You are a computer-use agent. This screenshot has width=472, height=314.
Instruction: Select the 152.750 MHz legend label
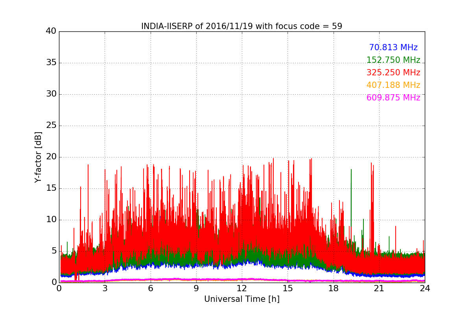point(393,60)
